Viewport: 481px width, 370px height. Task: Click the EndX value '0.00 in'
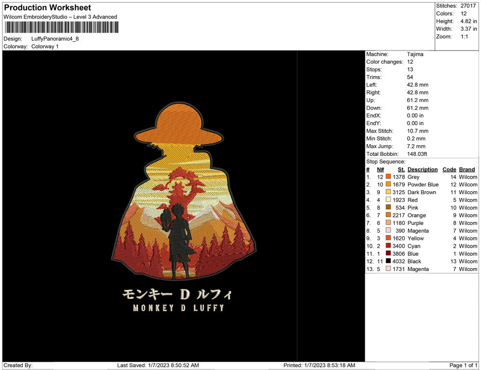click(415, 115)
